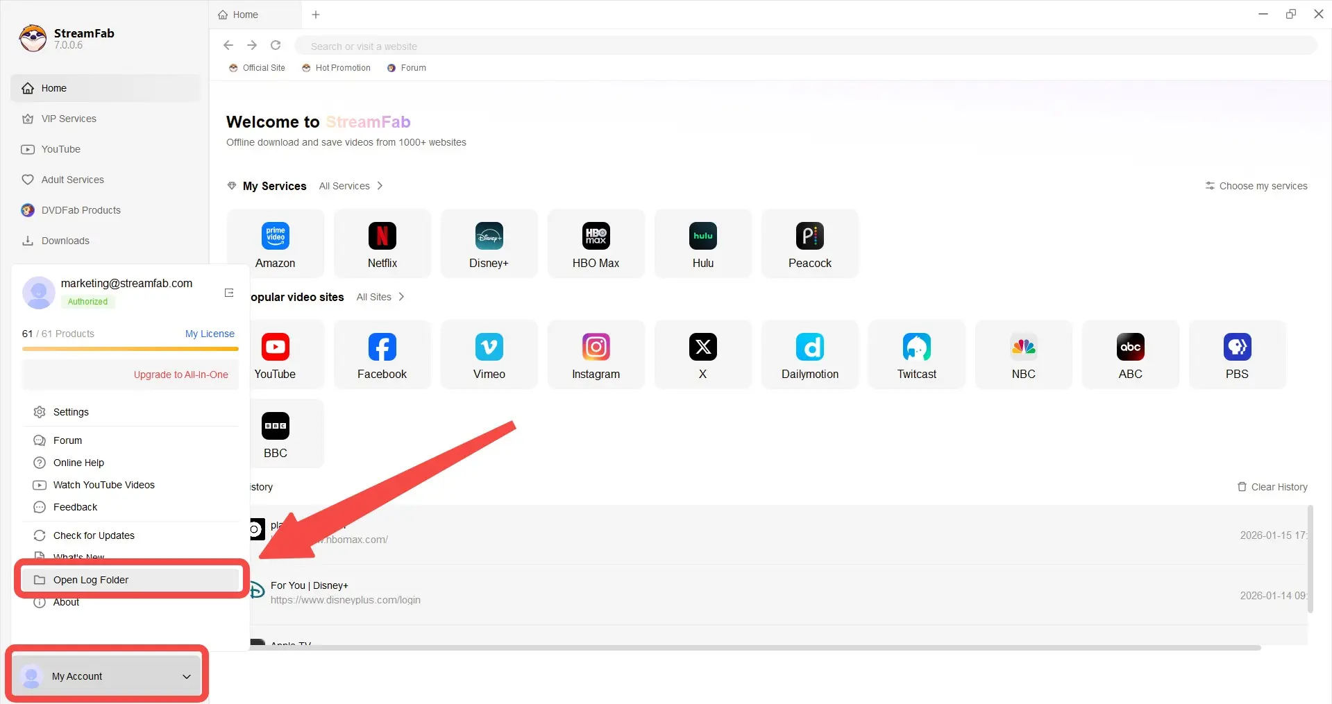The height and width of the screenshot is (704, 1332).
Task: Click the My License link
Action: [210, 334]
